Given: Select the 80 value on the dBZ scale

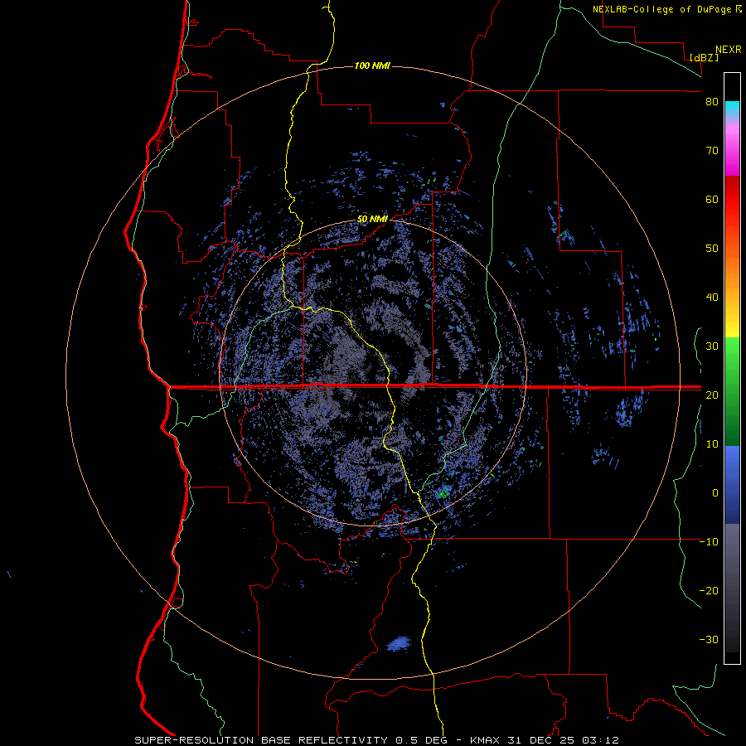Looking at the screenshot, I should (712, 102).
